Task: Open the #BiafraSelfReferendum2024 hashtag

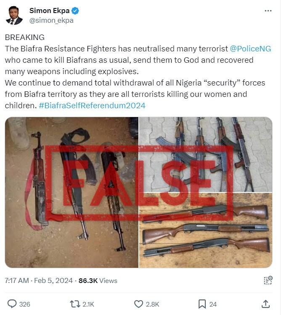Action: [92, 105]
